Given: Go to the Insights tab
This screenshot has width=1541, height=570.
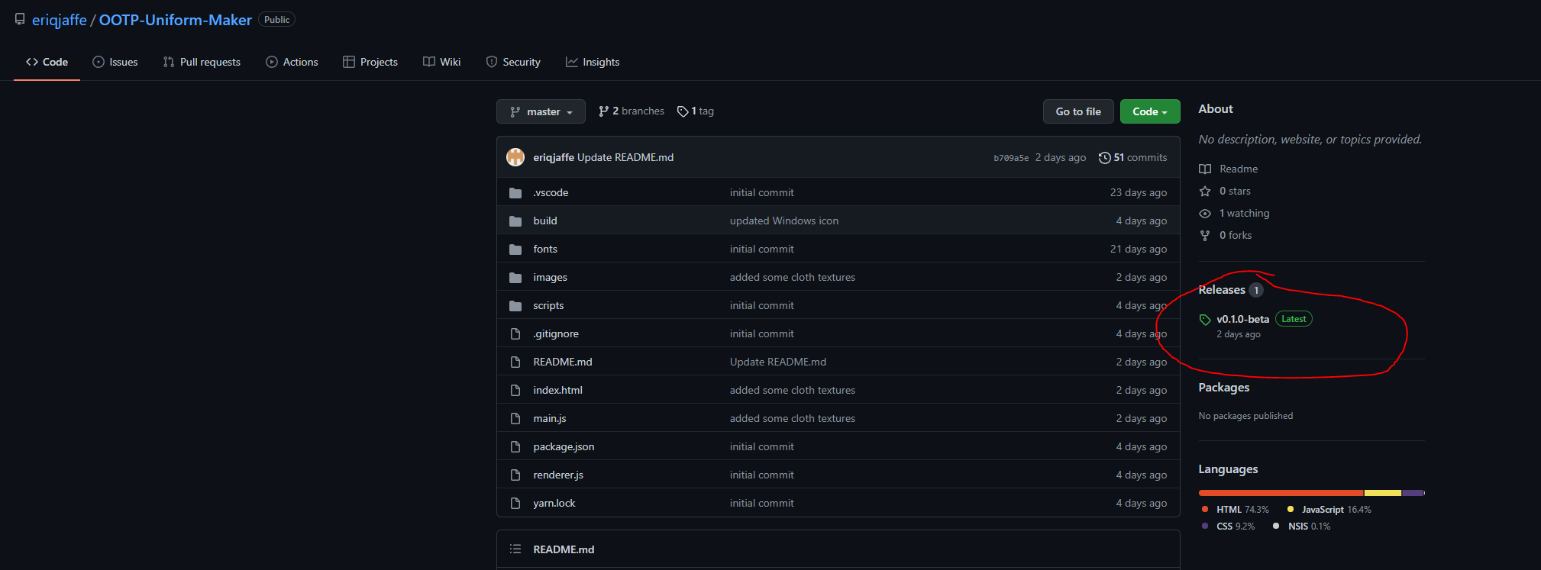Looking at the screenshot, I should (593, 63).
